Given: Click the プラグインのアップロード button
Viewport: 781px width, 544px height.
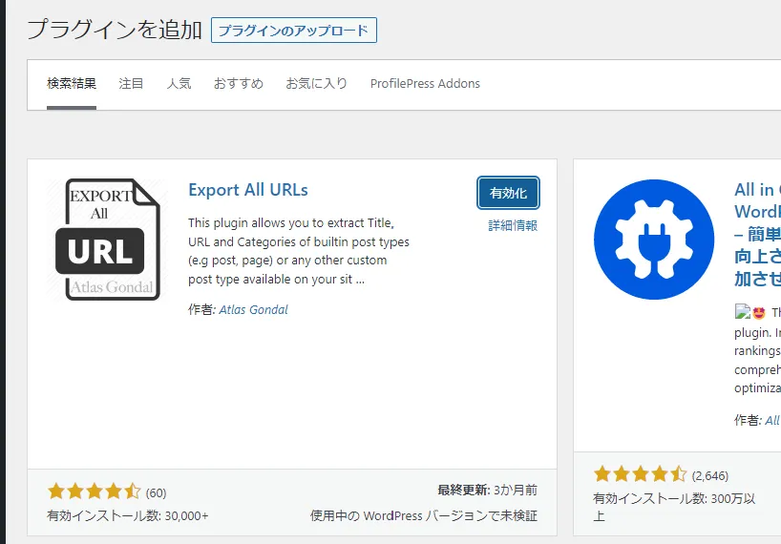Looking at the screenshot, I should pyautogui.click(x=294, y=31).
